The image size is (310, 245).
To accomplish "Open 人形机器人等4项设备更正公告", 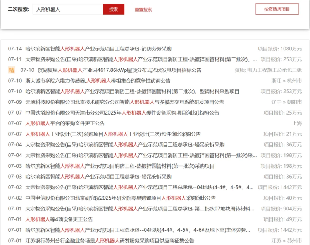I will (59, 219).
